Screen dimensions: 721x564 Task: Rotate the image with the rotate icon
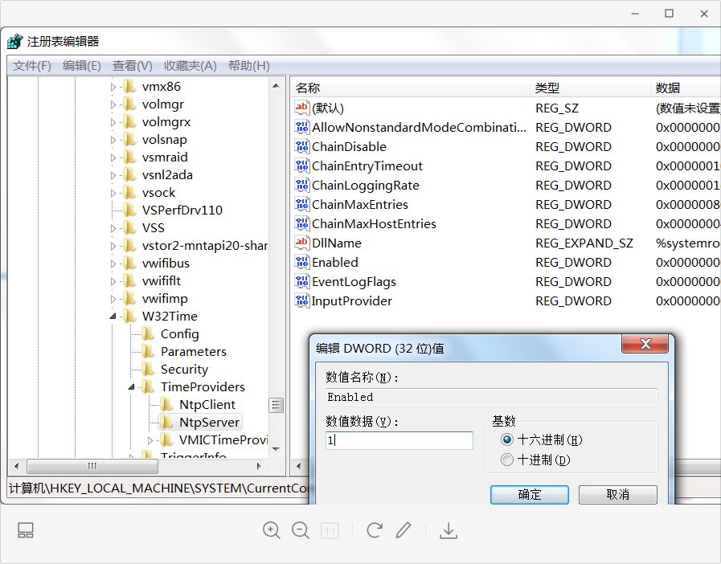click(375, 530)
